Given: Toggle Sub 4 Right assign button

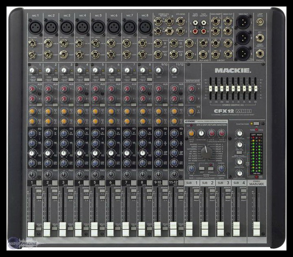Looking at the screenshot, I should (243, 197).
